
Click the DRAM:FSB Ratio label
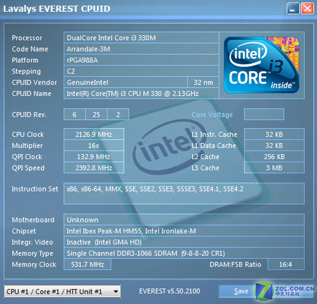tap(235, 265)
